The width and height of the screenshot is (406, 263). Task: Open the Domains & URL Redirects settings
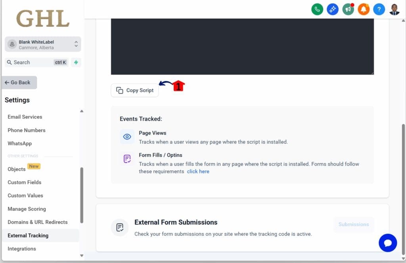tap(38, 222)
